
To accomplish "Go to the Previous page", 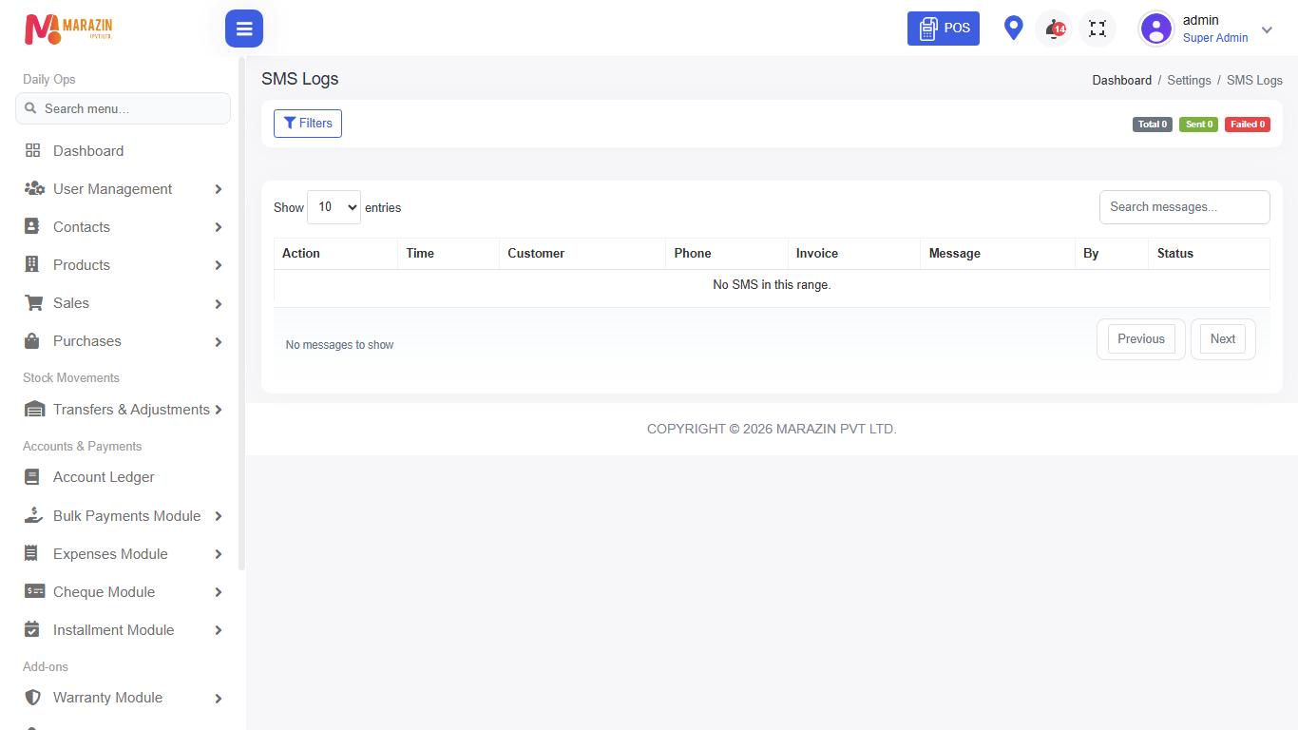I will [x=1141, y=339].
